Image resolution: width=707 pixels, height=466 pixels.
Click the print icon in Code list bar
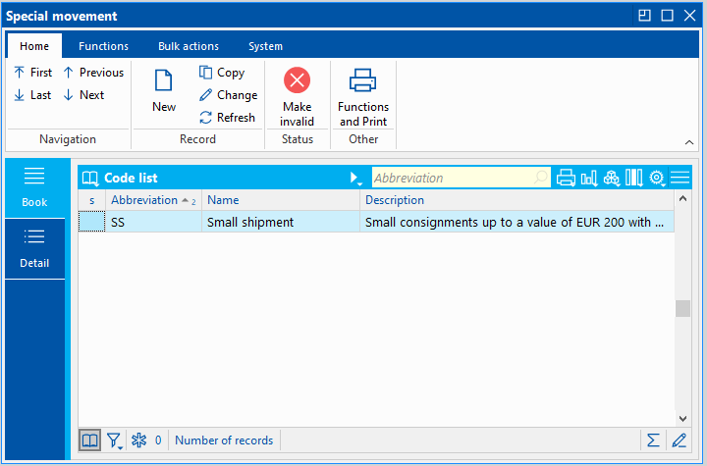[566, 178]
